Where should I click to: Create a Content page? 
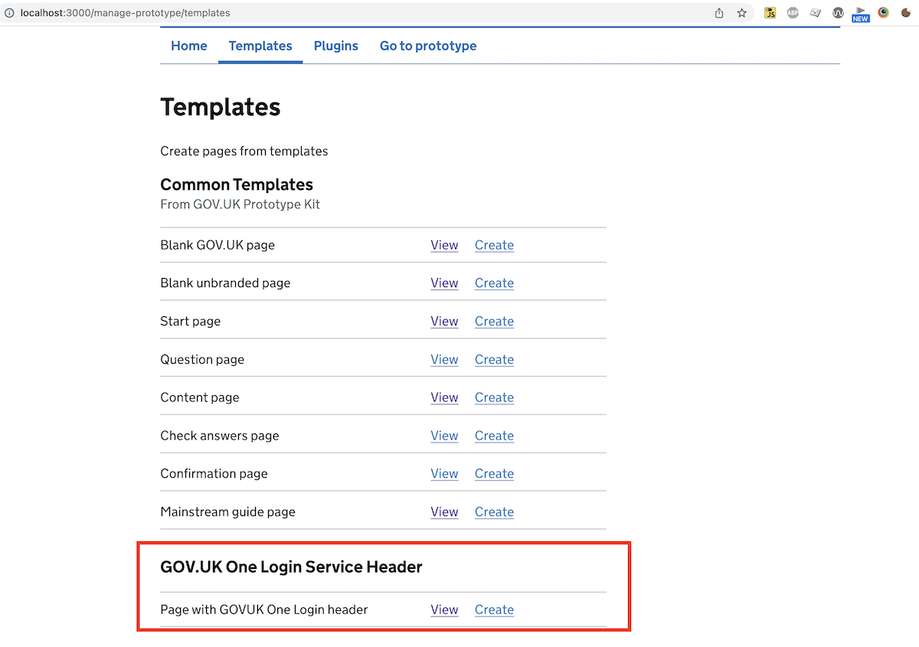tap(494, 397)
